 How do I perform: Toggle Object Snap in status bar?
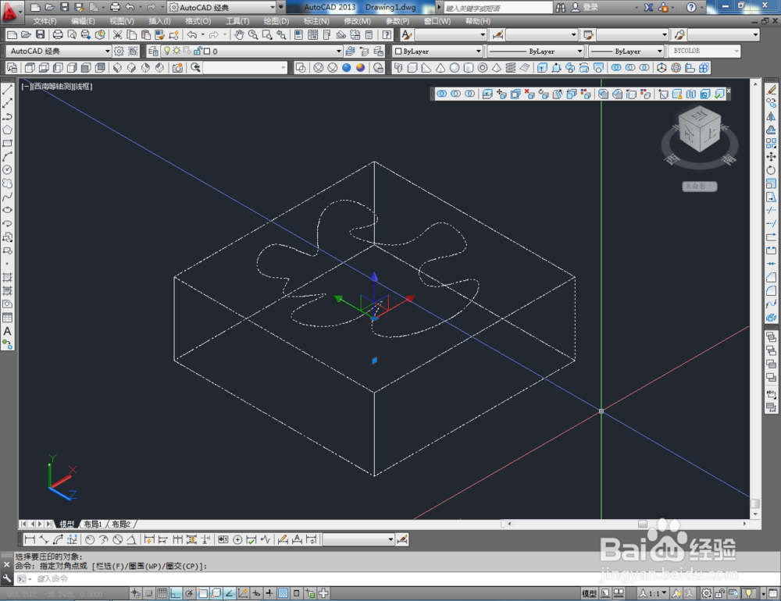click(202, 593)
